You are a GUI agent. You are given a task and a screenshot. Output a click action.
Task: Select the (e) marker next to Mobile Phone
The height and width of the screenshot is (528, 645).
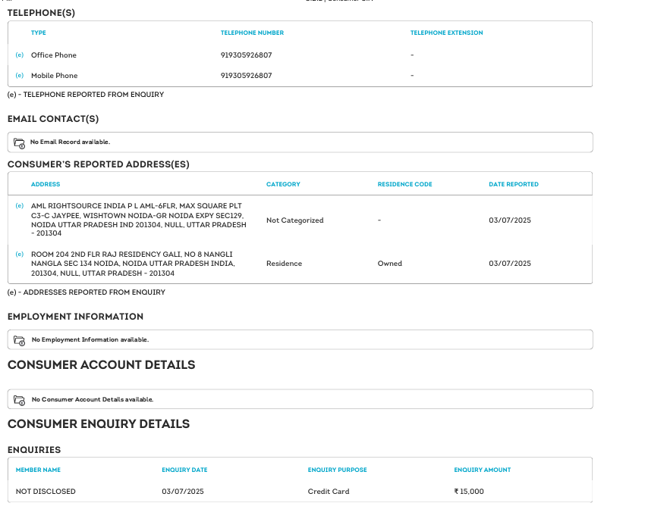(20, 76)
